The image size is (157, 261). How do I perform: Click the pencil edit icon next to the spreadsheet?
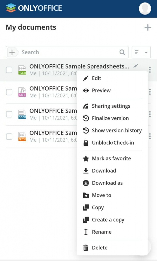(136, 66)
